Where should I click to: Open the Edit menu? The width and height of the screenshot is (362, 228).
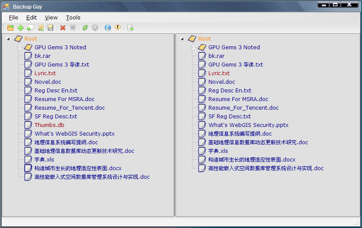pyautogui.click(x=32, y=18)
